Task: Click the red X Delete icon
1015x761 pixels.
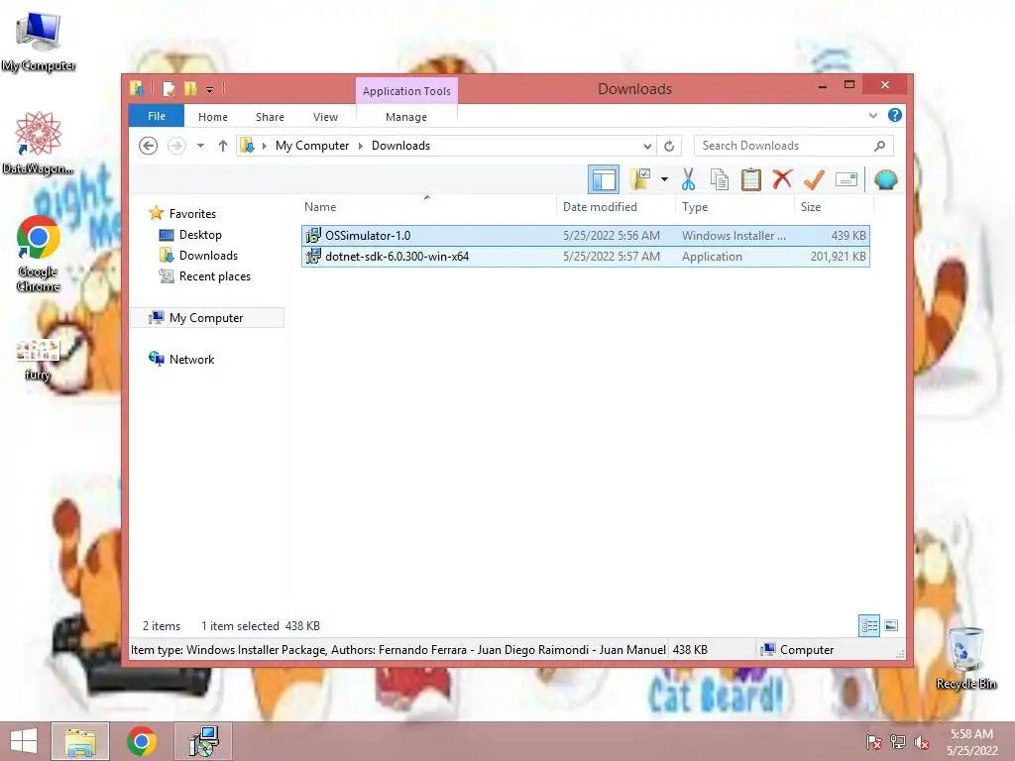Action: [782, 178]
